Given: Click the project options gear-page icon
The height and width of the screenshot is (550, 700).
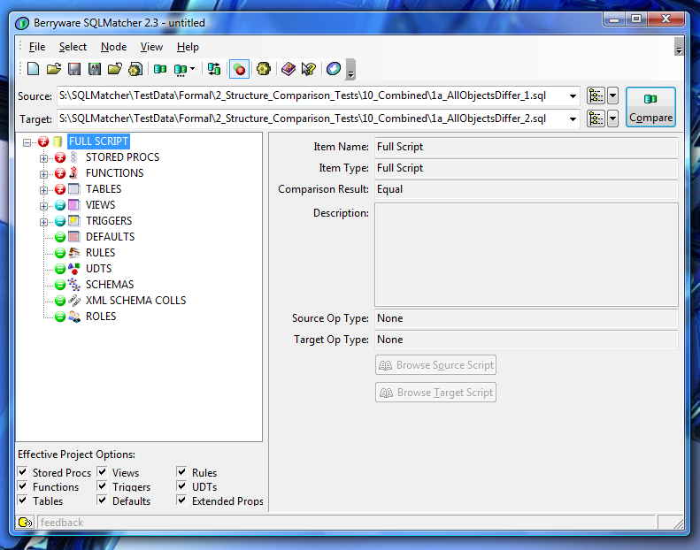Looking at the screenshot, I should click(x=135, y=69).
